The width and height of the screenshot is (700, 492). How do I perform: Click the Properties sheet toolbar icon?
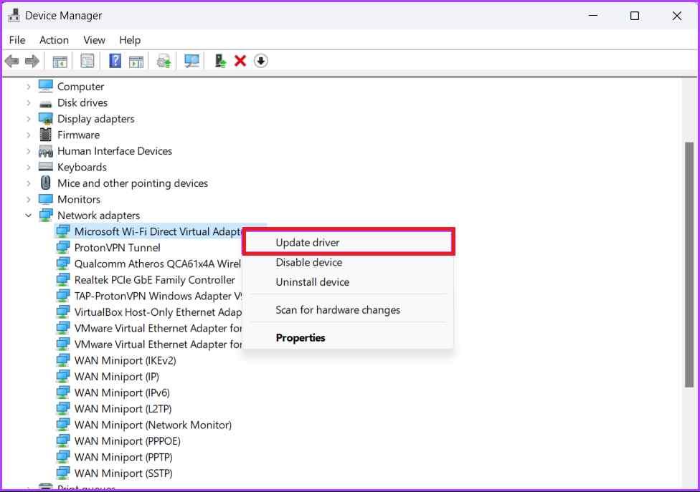pyautogui.click(x=87, y=61)
